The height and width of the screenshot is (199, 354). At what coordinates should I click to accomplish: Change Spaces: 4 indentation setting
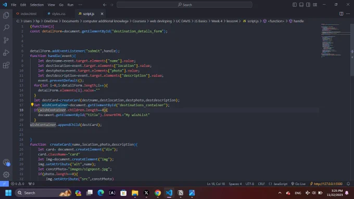coord(235,184)
